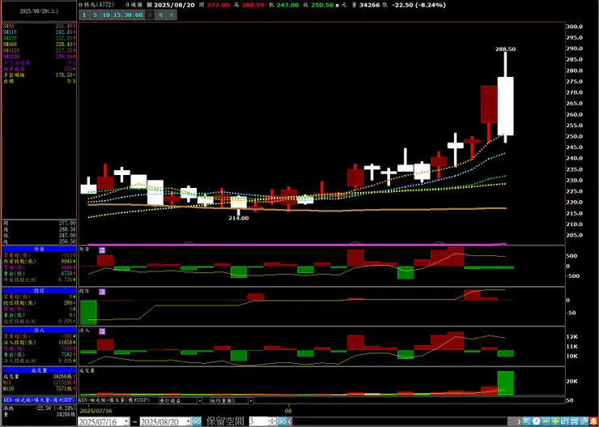This screenshot has width=599, height=427.
Task: Click the SMA240 legend row
Action: pyautogui.click(x=40, y=56)
